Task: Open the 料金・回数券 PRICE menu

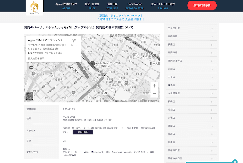Action: click(92, 6)
